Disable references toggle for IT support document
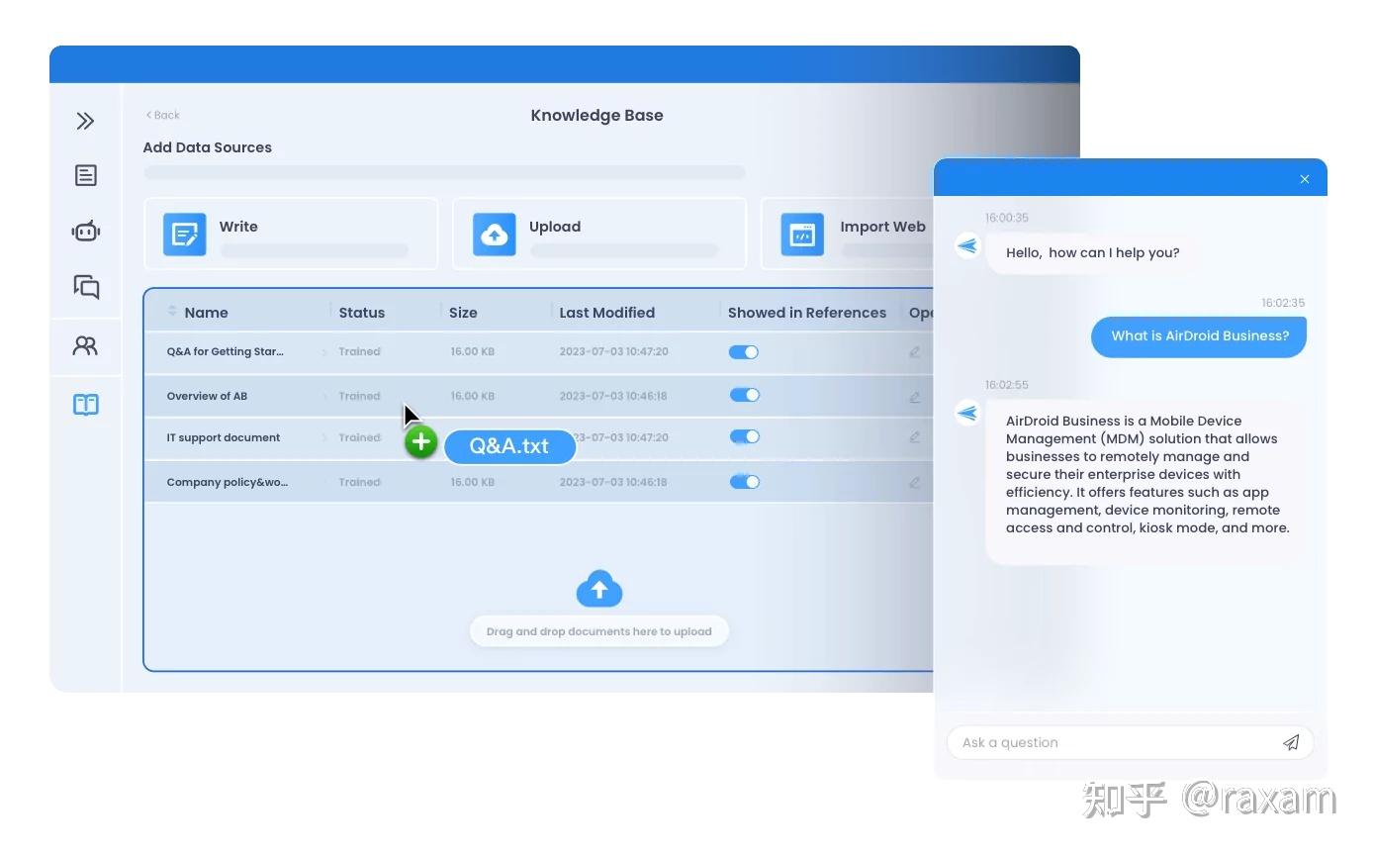The height and width of the screenshot is (855, 1373). (x=743, y=436)
